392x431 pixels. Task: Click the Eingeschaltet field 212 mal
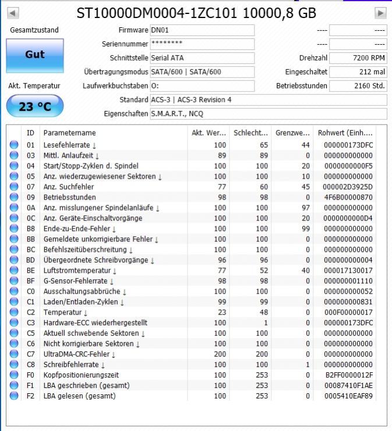pyautogui.click(x=358, y=72)
